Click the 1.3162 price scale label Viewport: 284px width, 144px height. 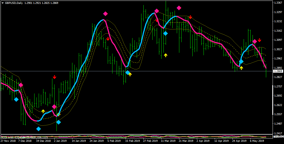[278, 31]
